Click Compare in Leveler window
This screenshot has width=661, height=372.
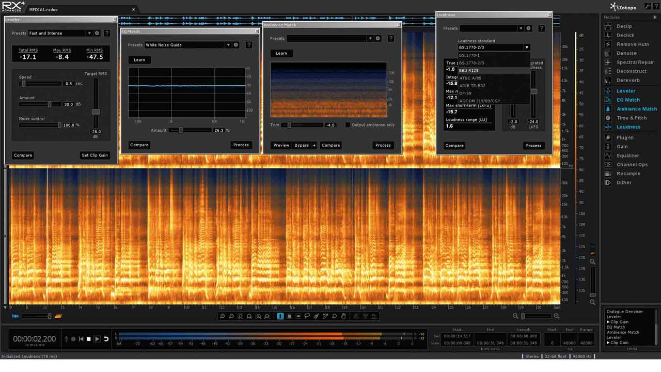click(x=23, y=155)
